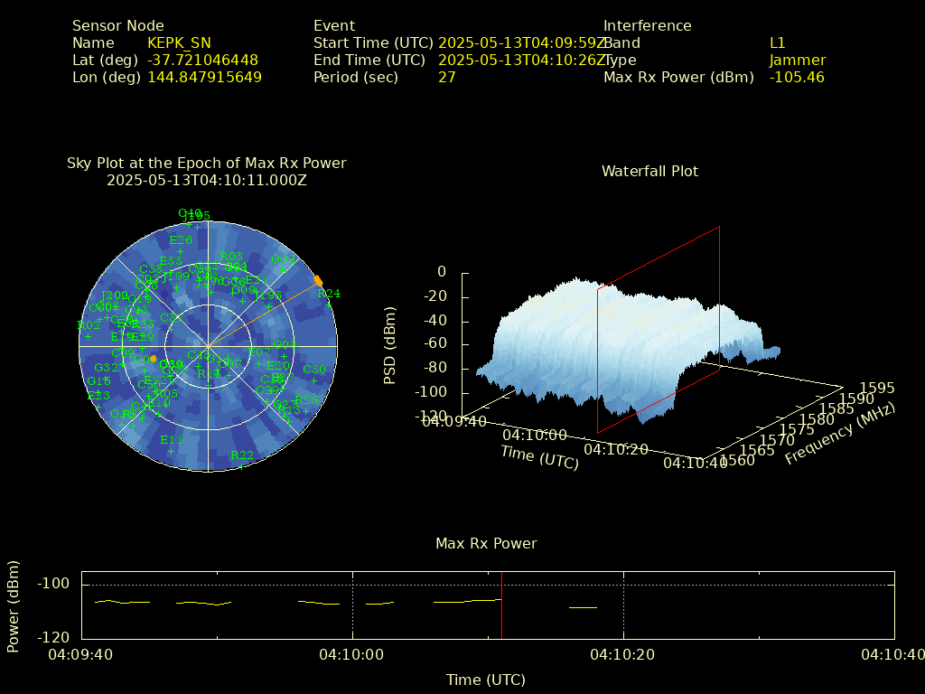Viewport: 925px width, 694px height.
Task: Click the L1 band value
Action: [x=777, y=42]
